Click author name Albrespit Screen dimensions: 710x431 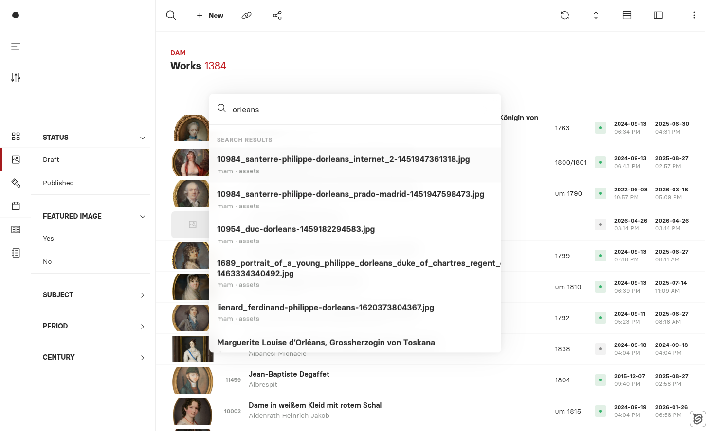coord(263,384)
